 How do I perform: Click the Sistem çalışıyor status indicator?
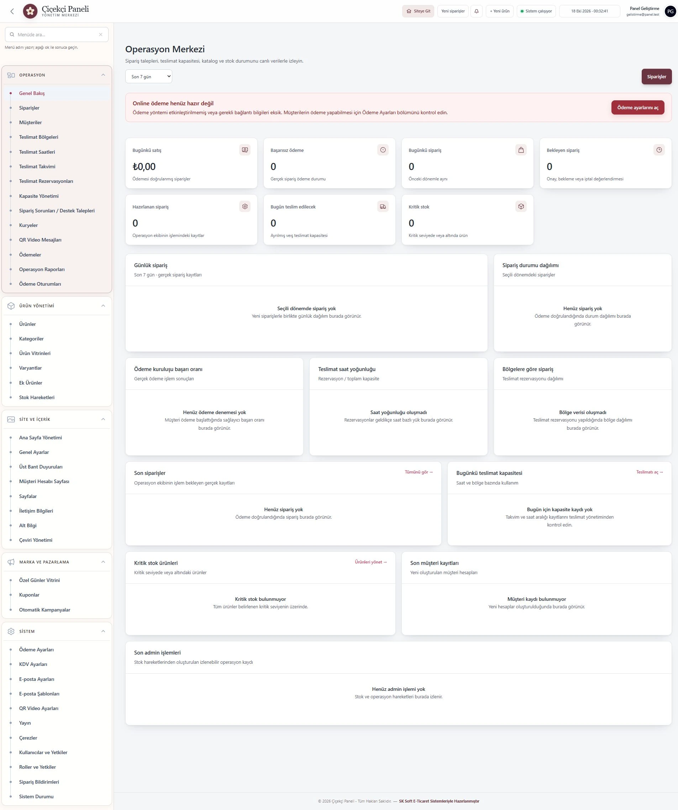[x=536, y=11]
